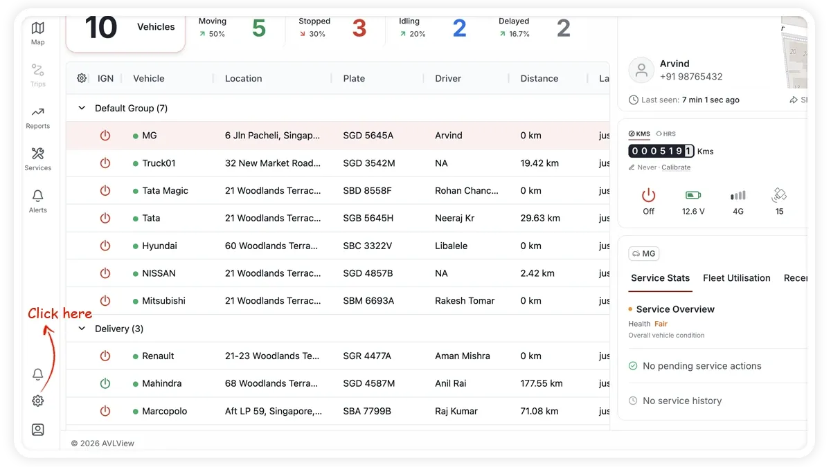
Task: Click the ignition icon for Marcopolo
Action: click(x=105, y=411)
